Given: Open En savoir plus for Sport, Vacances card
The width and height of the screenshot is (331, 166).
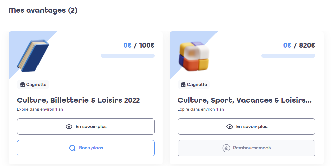Looking at the screenshot, I should coord(247,127).
